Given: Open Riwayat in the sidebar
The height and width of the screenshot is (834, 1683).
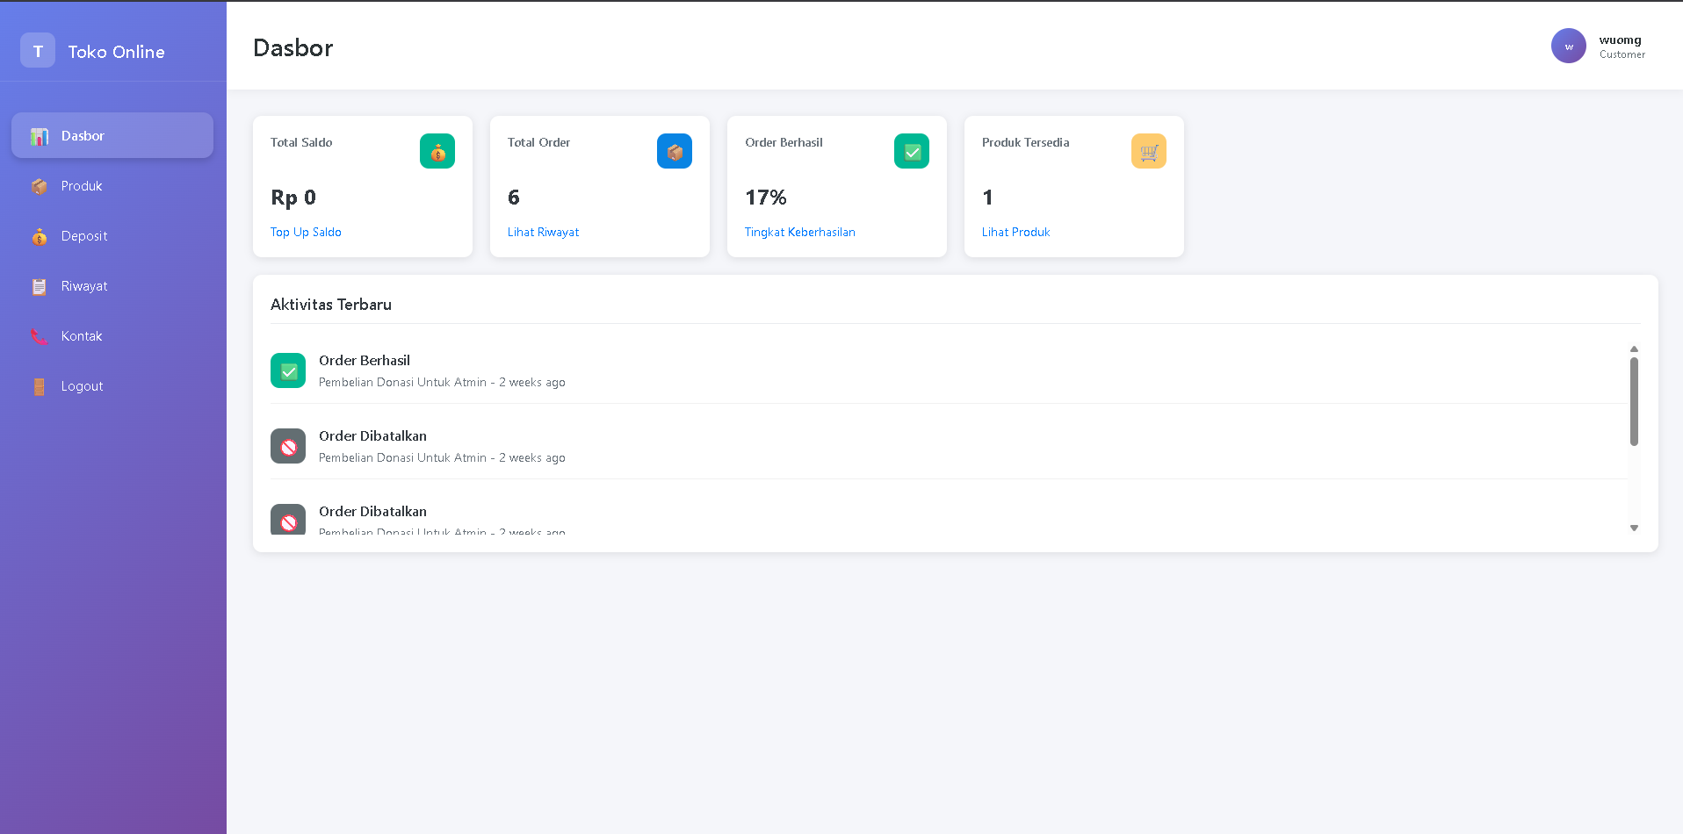Looking at the screenshot, I should pyautogui.click(x=84, y=286).
